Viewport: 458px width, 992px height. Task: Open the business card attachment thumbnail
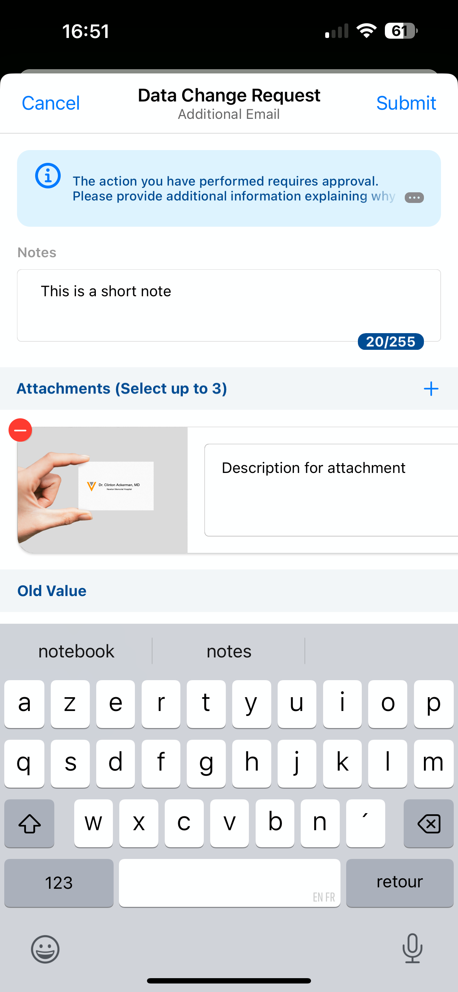[x=103, y=490]
